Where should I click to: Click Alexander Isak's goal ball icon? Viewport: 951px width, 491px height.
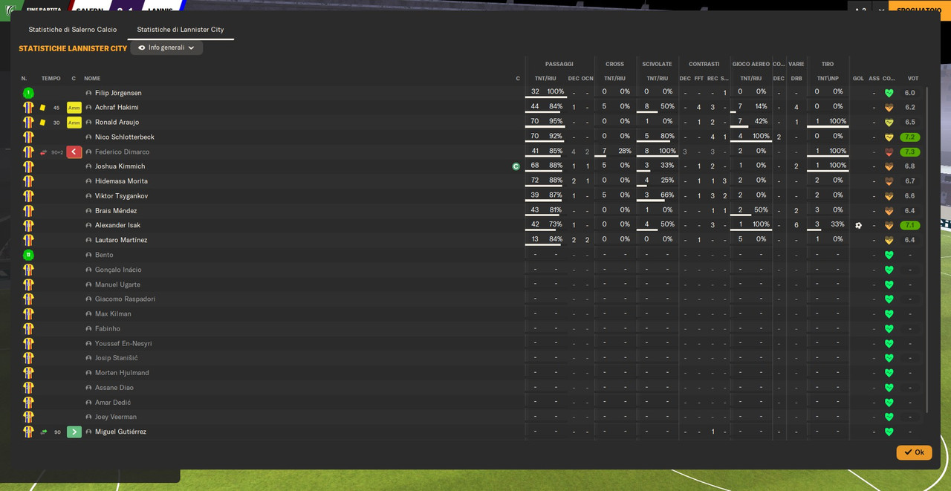point(858,225)
